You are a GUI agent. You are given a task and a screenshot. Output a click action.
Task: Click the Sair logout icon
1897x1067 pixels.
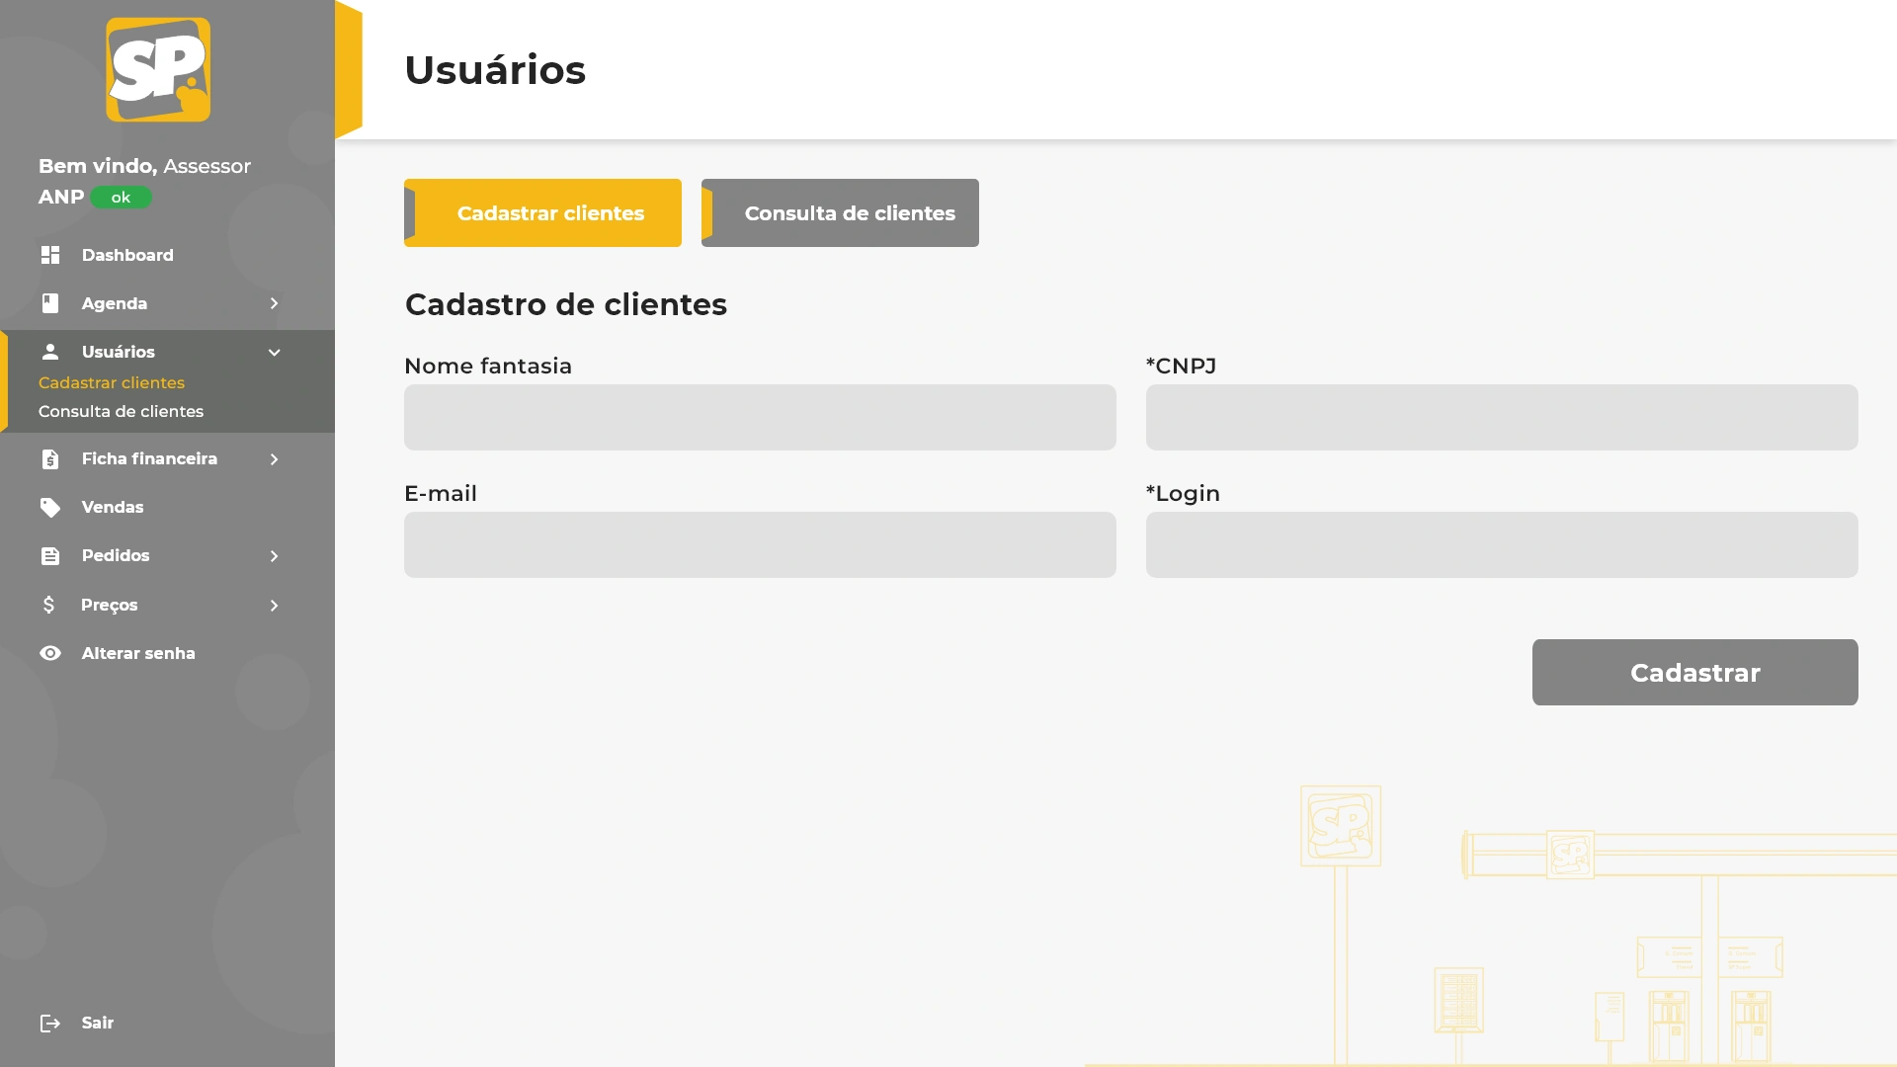click(x=50, y=1024)
